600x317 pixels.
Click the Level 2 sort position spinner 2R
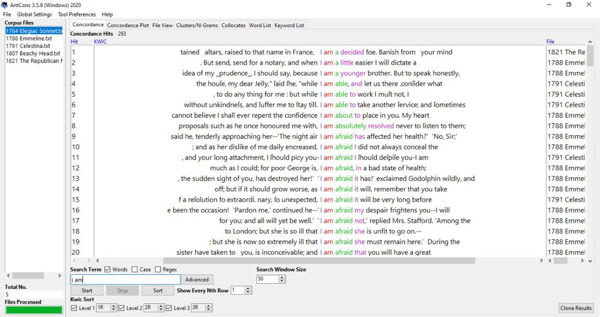click(x=153, y=308)
